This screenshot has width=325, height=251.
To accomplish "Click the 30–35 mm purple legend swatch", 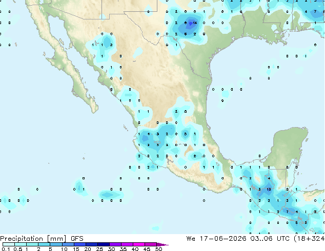I will pyautogui.click(x=115, y=244).
